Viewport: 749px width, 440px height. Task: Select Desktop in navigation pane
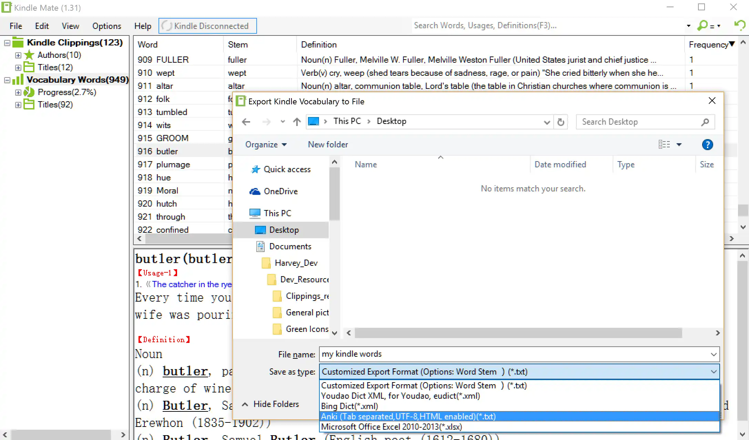pyautogui.click(x=281, y=230)
